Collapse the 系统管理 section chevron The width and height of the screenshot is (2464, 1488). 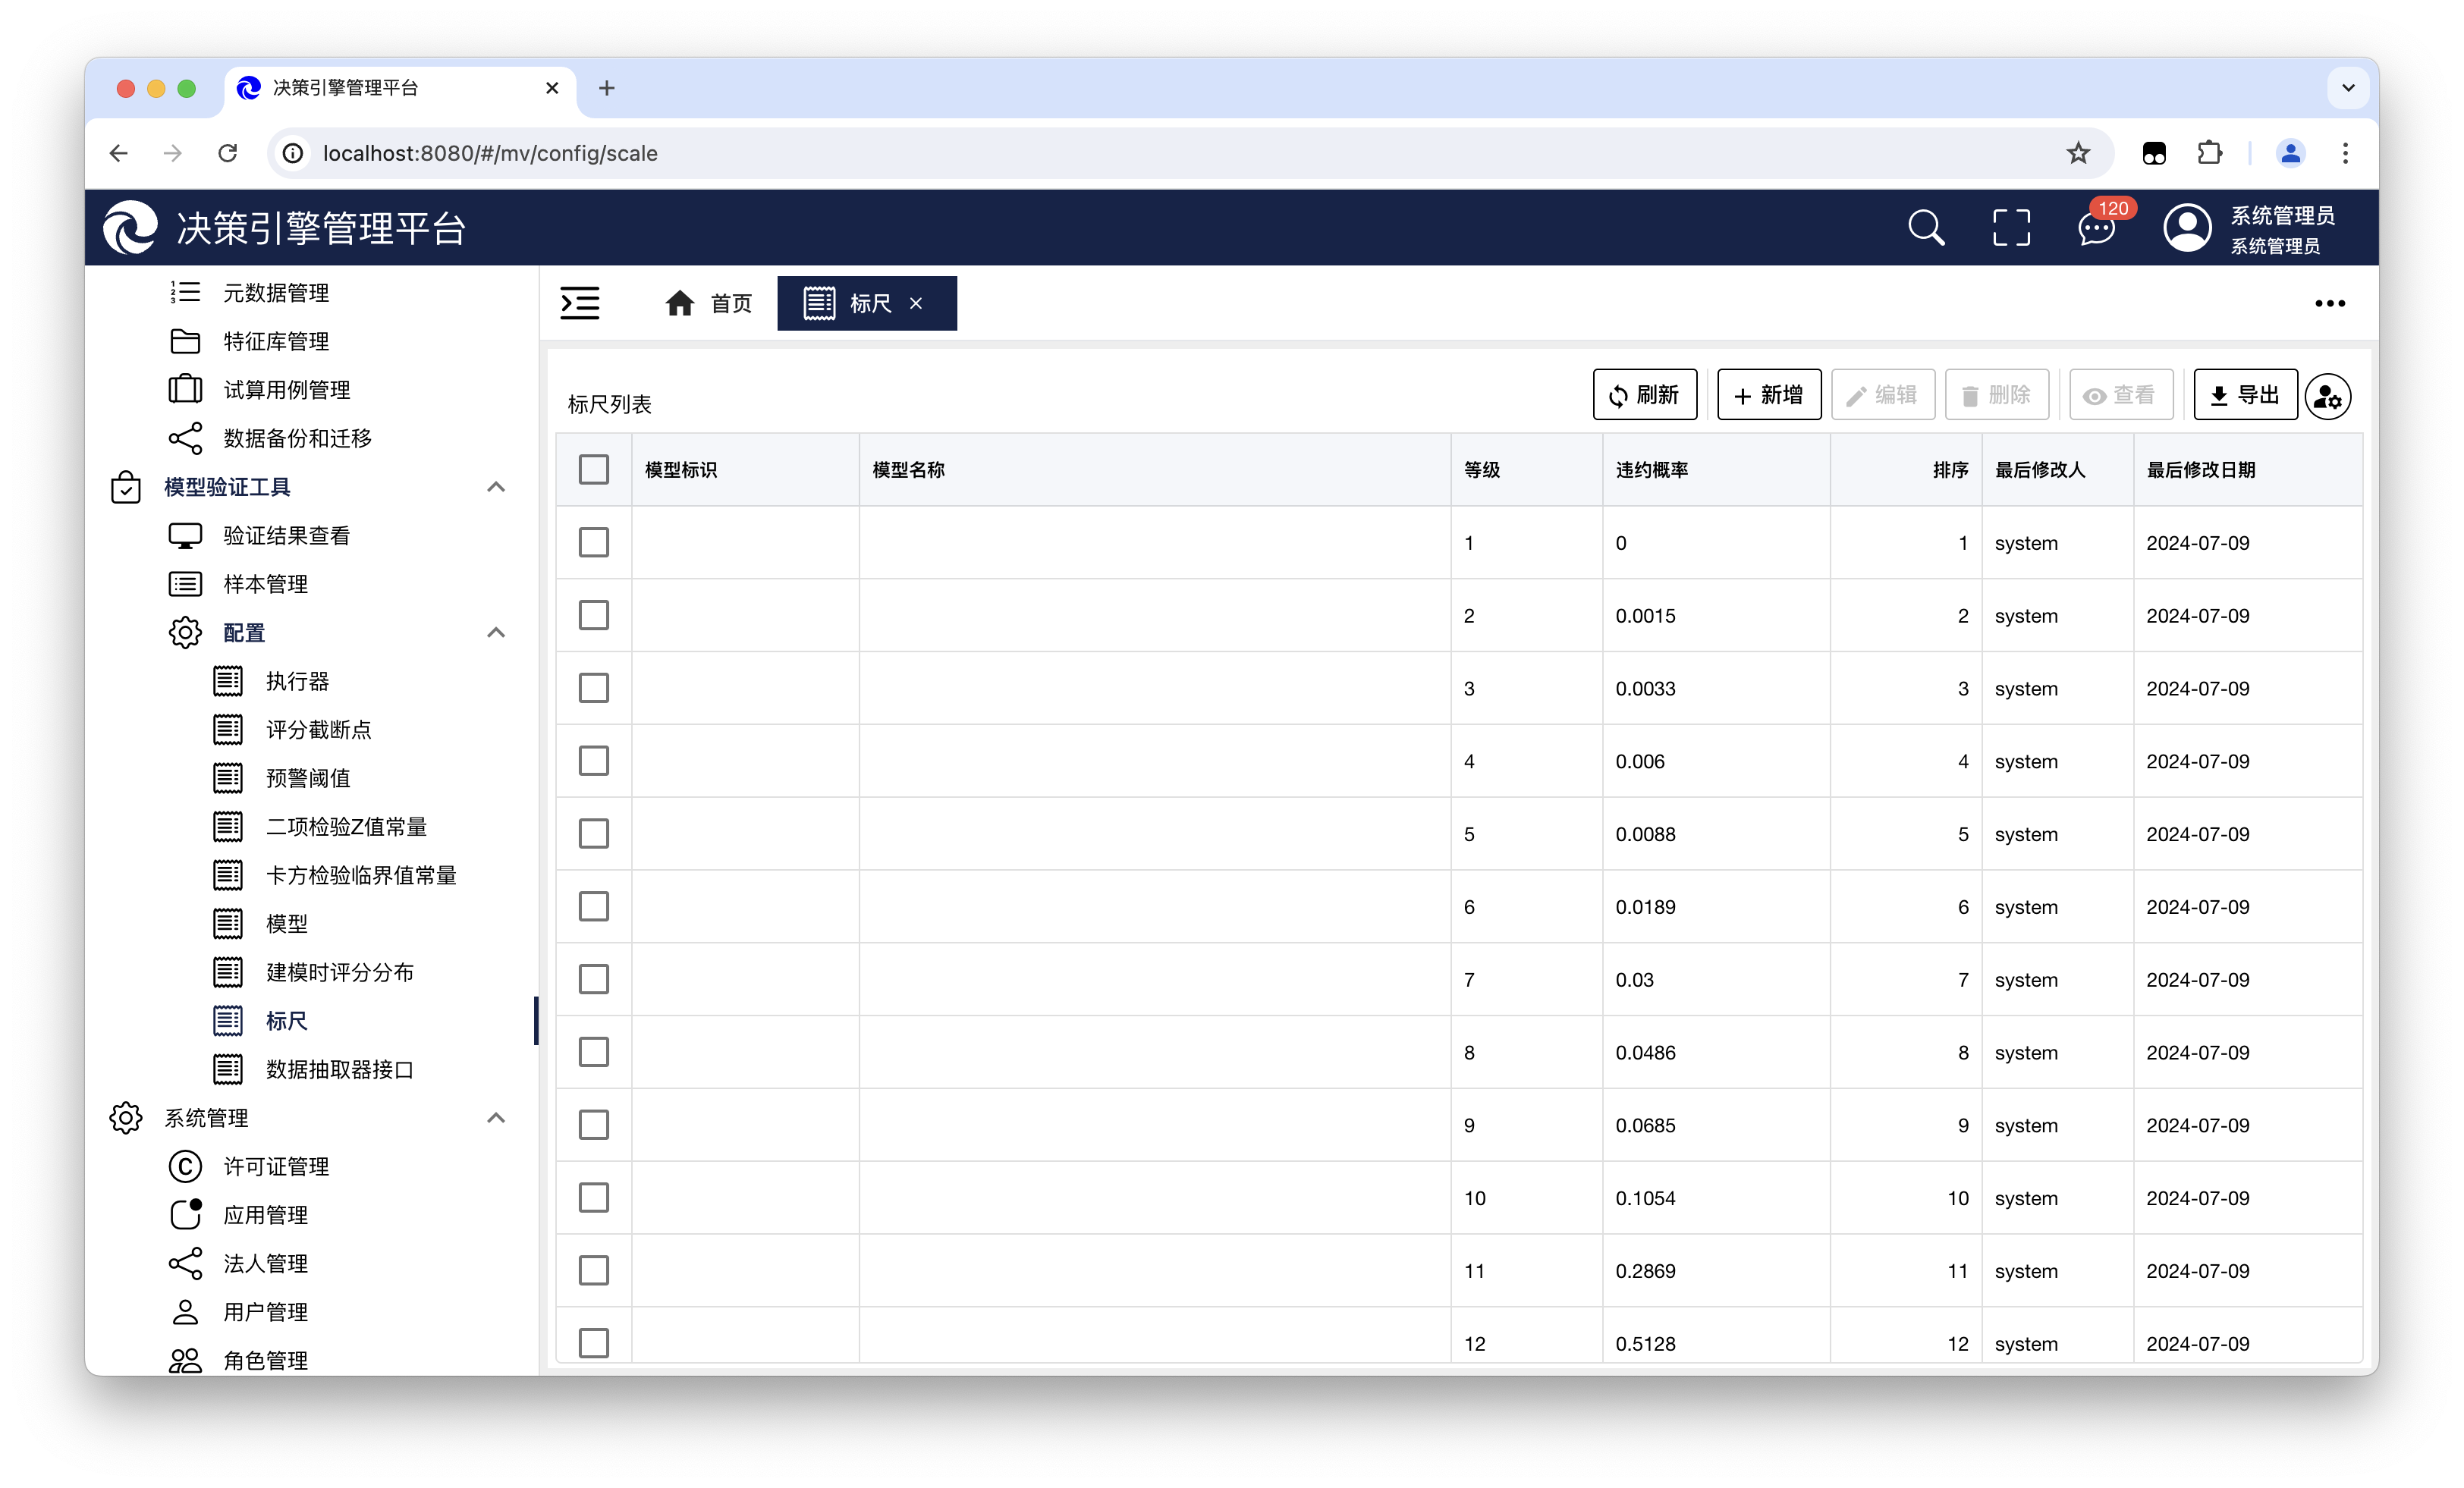[x=496, y=1118]
